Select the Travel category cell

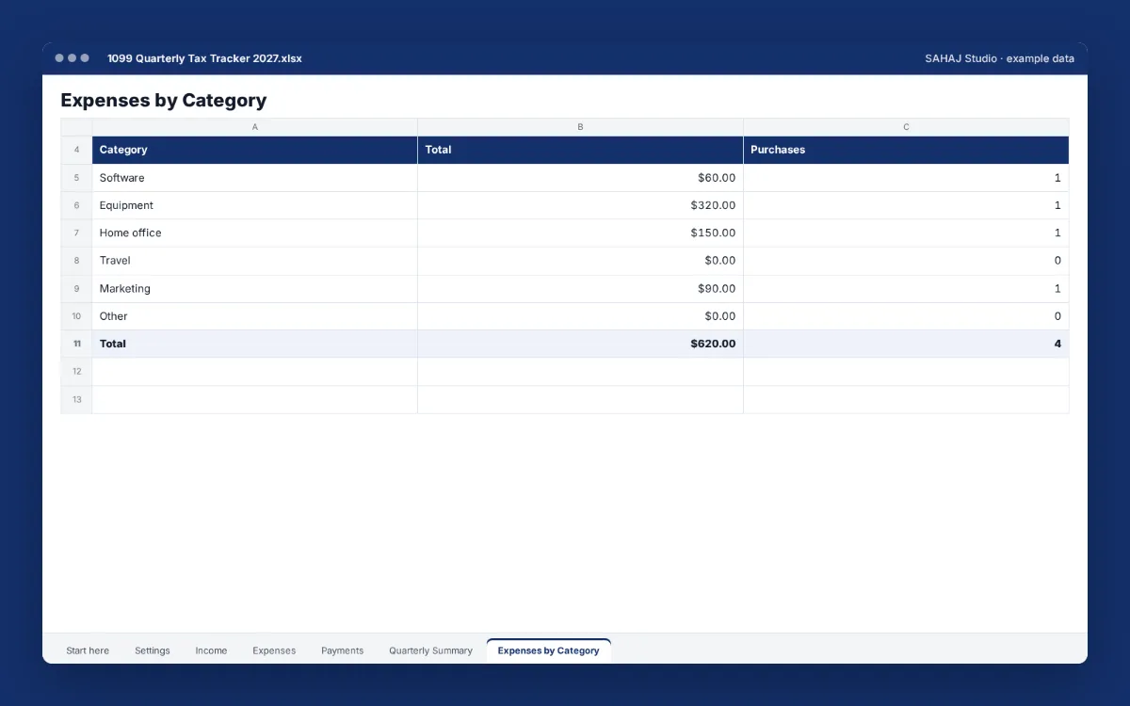[x=255, y=261]
